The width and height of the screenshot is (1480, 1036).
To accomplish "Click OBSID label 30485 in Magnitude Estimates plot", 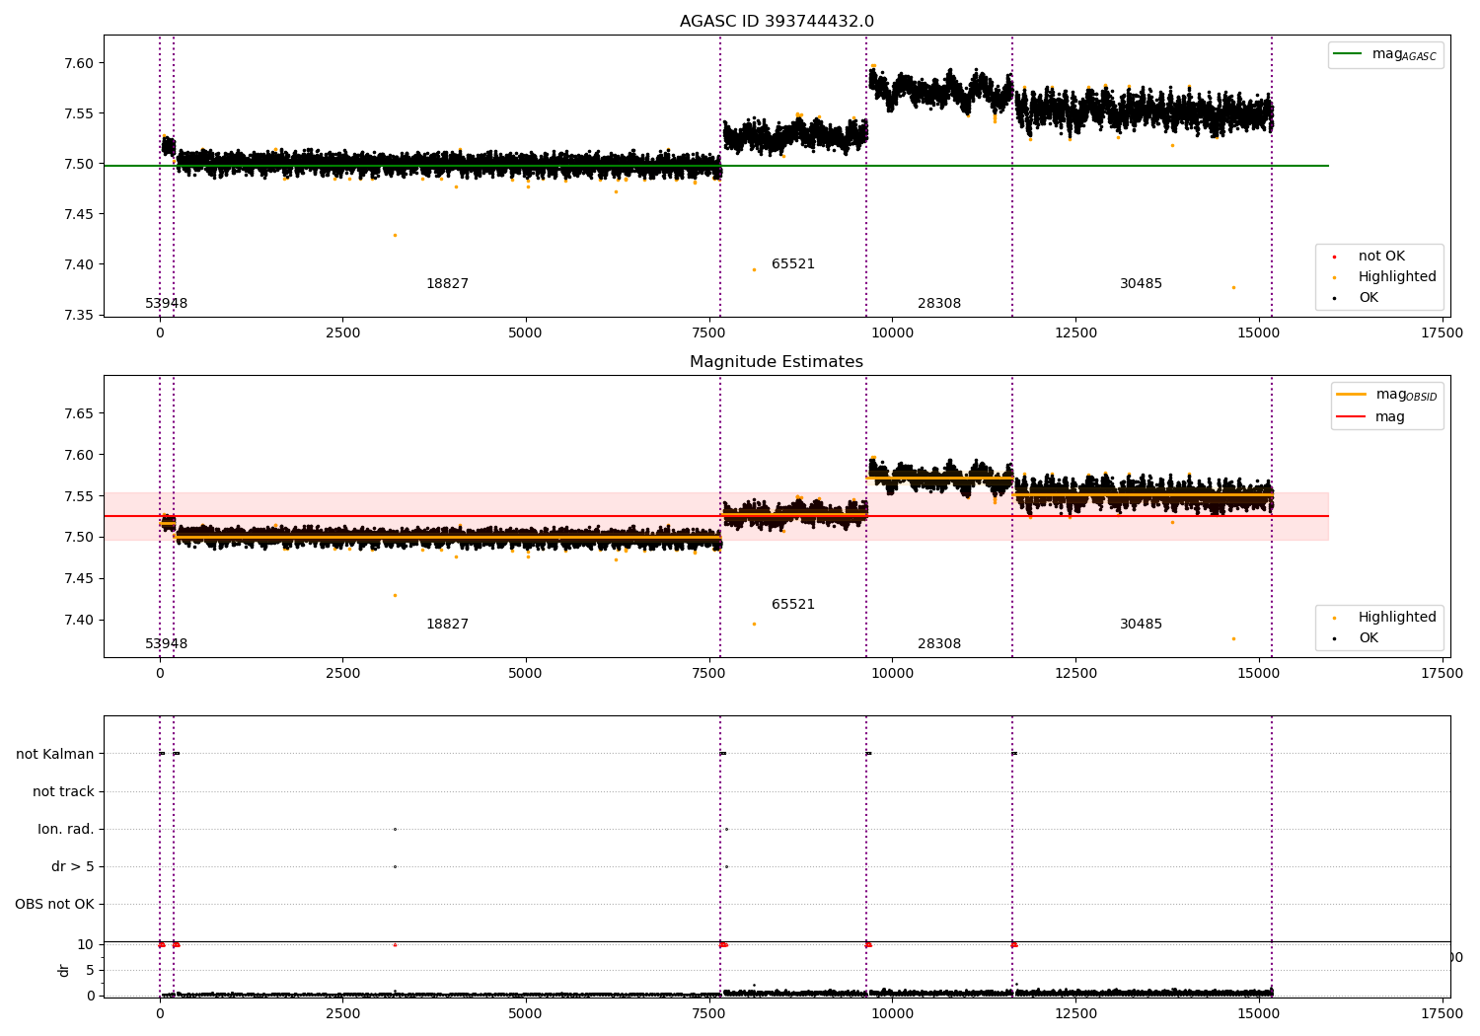I will pyautogui.click(x=1141, y=625).
